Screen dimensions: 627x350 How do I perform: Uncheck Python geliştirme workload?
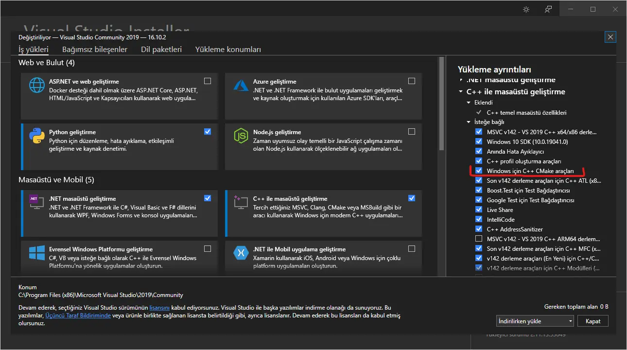(208, 132)
